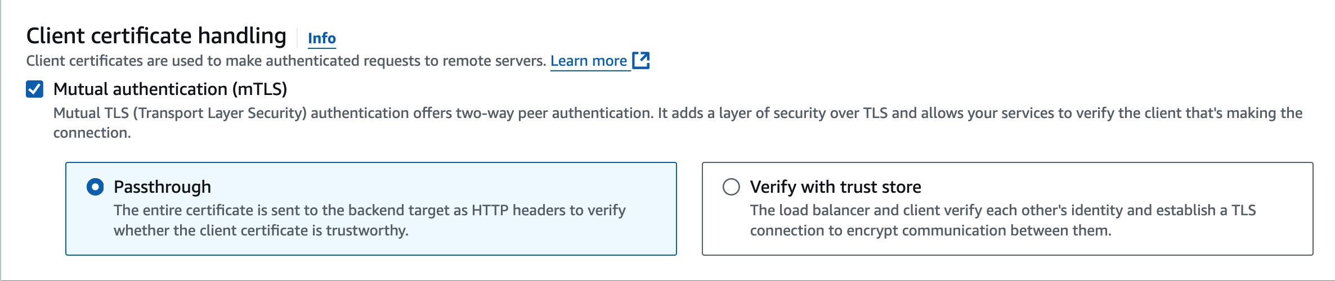The image size is (1335, 281).
Task: Open the external link icon after Learn more
Action: click(640, 60)
